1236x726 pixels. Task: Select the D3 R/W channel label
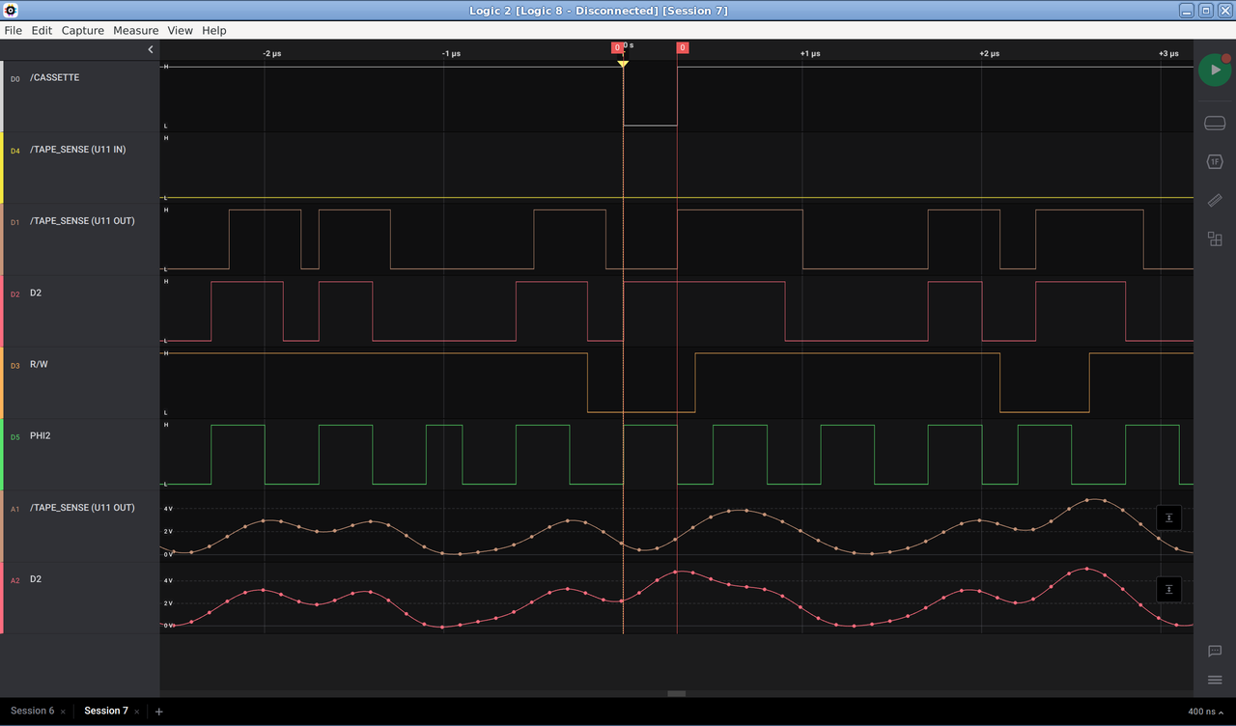coord(39,364)
